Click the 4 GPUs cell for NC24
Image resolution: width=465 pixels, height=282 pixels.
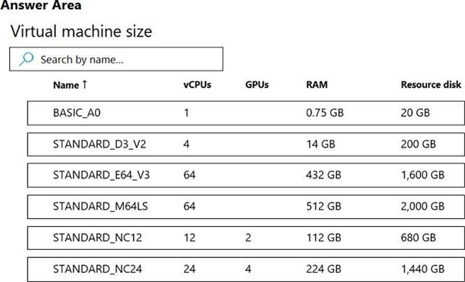[248, 268]
